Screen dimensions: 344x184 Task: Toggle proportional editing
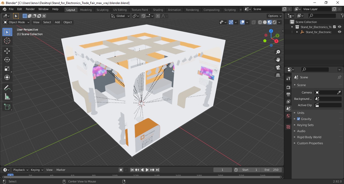[158, 16]
